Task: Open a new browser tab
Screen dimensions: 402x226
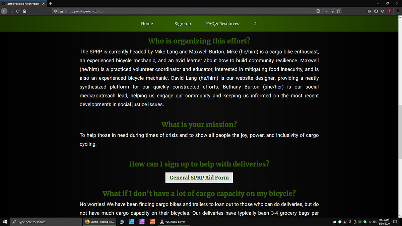Action: [x=50, y=3]
